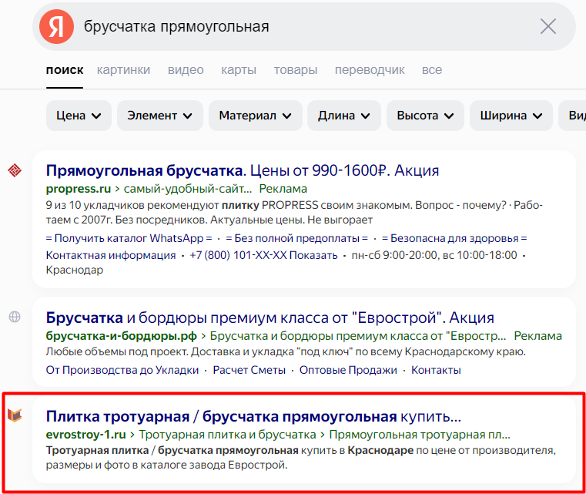Click the globe favicon beside Еврострой ad

pyautogui.click(x=15, y=317)
